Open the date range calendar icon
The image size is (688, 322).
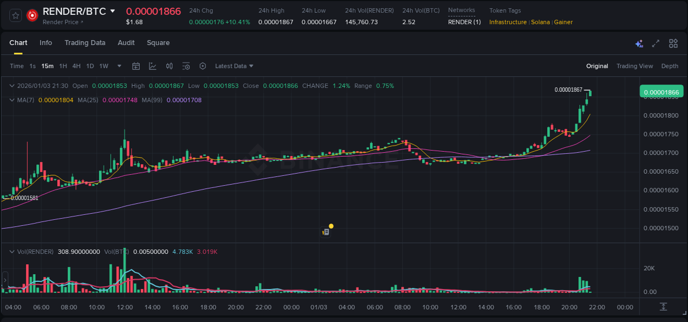[x=136, y=65]
